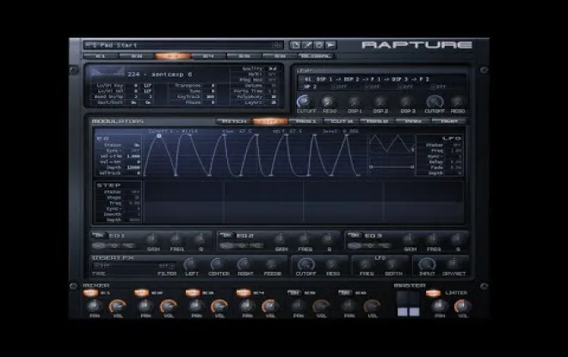Open the last Off selector in the DSP row
The width and height of the screenshot is (568, 357).
(441, 87)
